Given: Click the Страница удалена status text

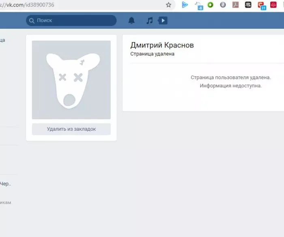Looking at the screenshot, I should tap(152, 54).
